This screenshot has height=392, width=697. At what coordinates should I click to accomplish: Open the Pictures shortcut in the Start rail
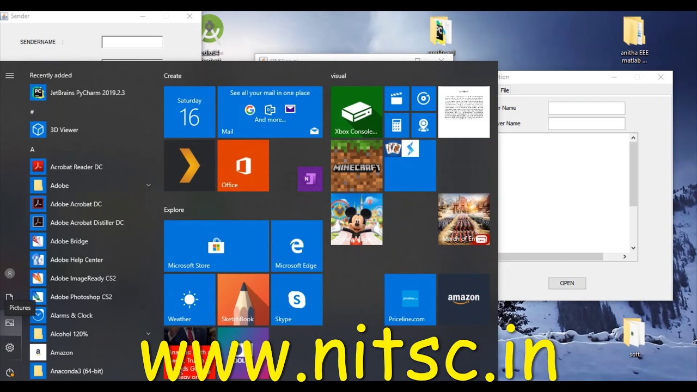10,323
